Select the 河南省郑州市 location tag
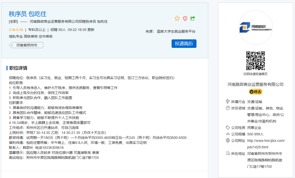This screenshot has height=178, width=295. (x=26, y=45)
